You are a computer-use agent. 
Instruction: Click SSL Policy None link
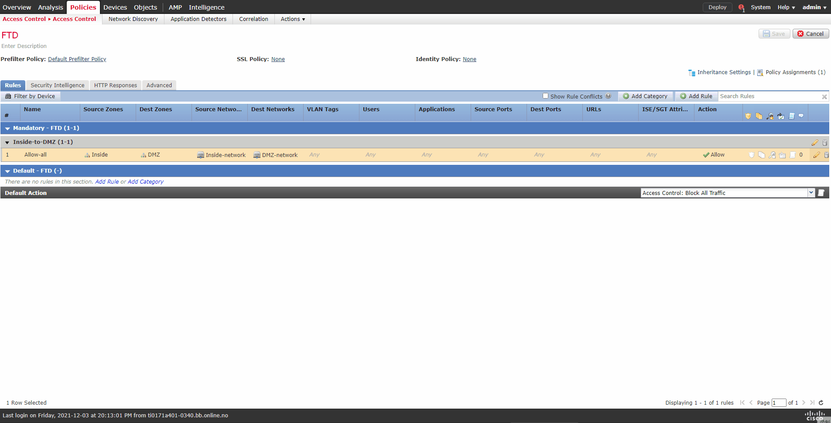tap(278, 59)
